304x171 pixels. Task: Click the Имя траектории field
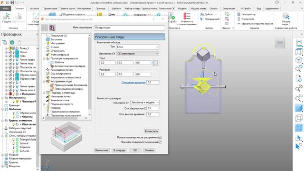click(130, 28)
